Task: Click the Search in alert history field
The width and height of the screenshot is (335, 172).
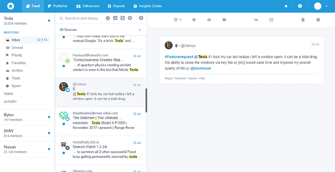Action: [82, 18]
